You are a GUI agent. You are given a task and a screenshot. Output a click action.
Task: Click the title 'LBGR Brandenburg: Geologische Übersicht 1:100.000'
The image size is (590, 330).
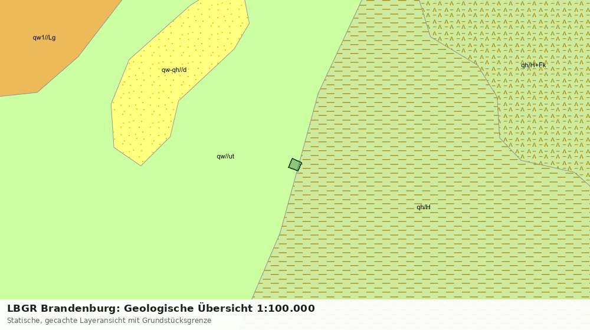click(x=161, y=308)
